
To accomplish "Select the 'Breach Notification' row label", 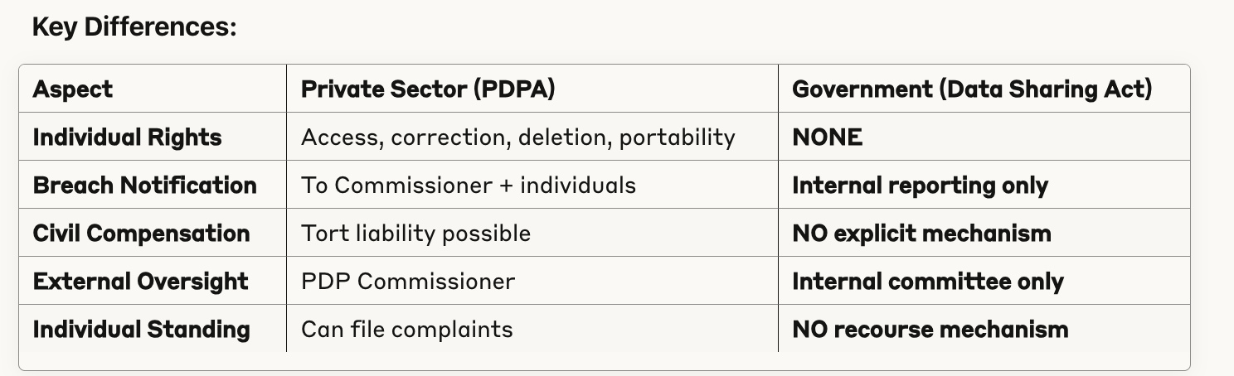I will [144, 185].
